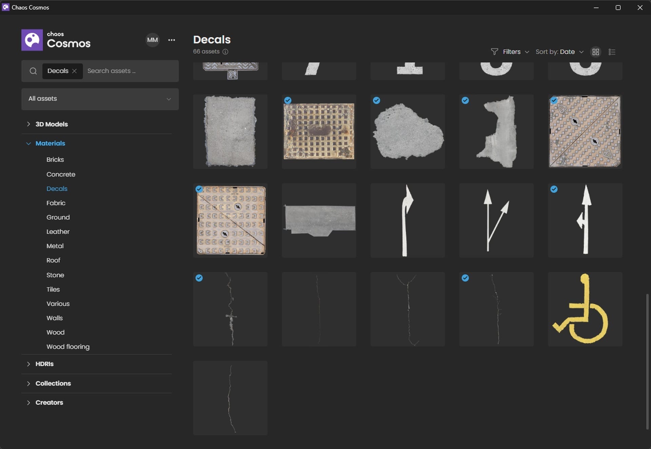Open the Wood flooring category
The image size is (651, 449).
(x=68, y=347)
